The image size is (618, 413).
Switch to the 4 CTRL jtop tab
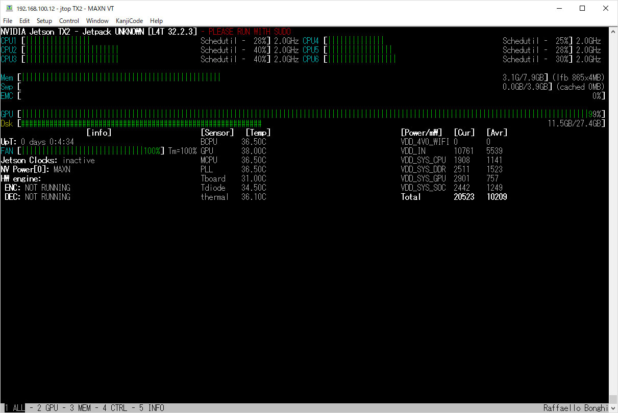click(x=115, y=408)
